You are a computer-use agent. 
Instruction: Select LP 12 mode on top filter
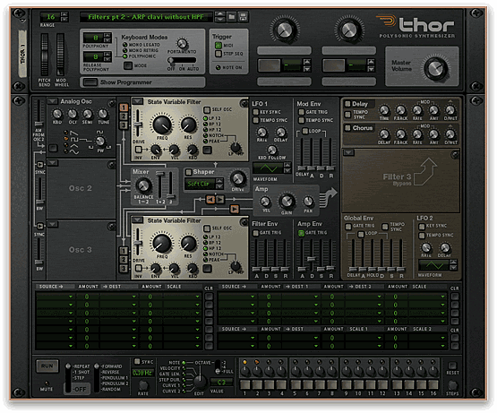[x=205, y=118]
